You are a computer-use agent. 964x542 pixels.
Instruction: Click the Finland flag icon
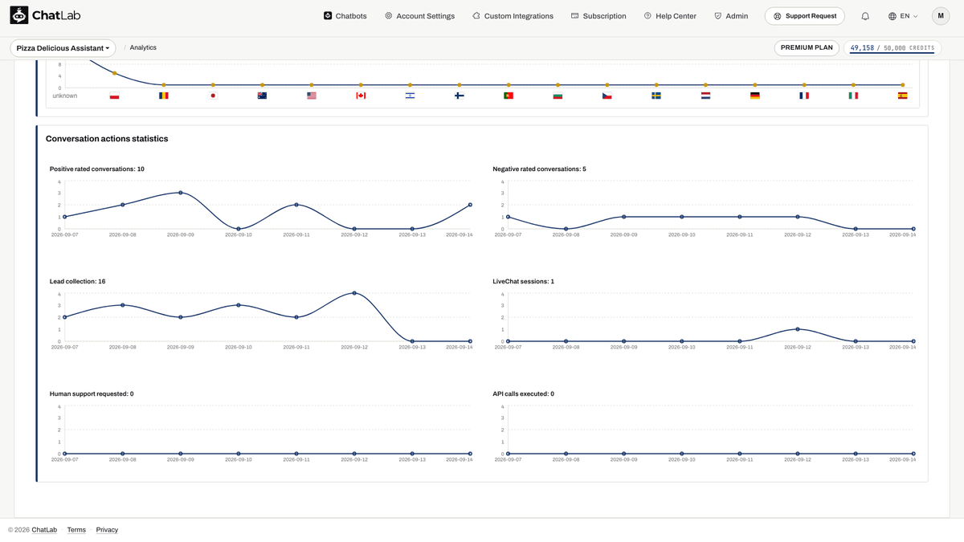coord(459,96)
